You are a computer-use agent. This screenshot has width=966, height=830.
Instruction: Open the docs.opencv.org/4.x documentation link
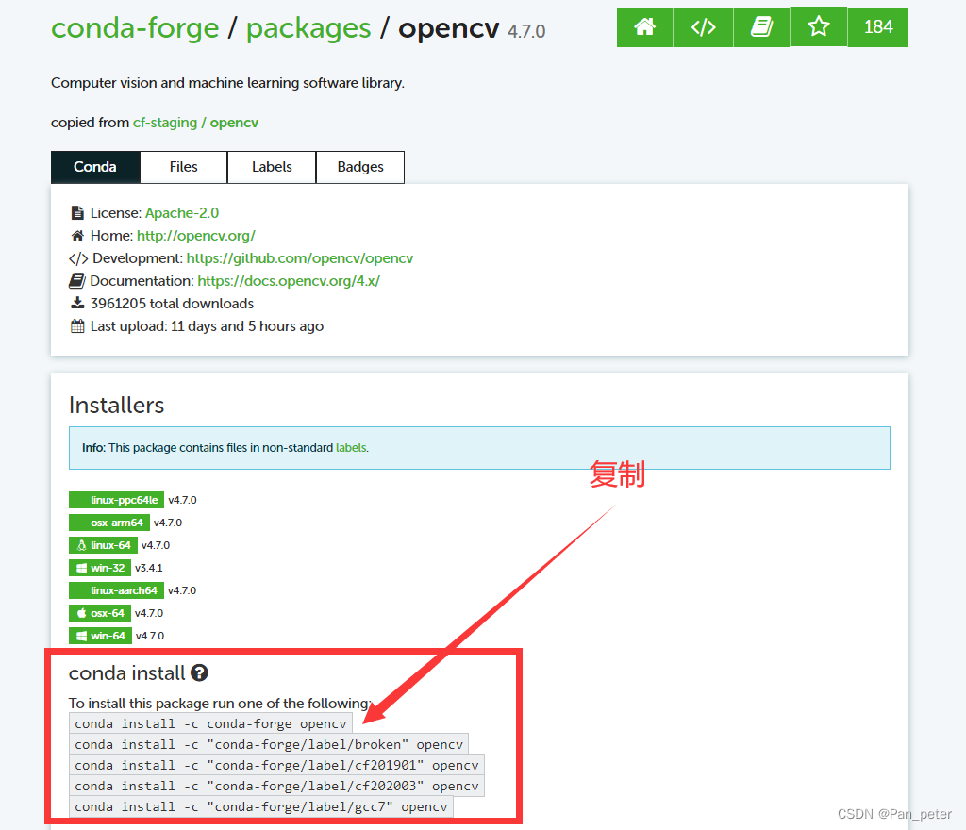289,281
